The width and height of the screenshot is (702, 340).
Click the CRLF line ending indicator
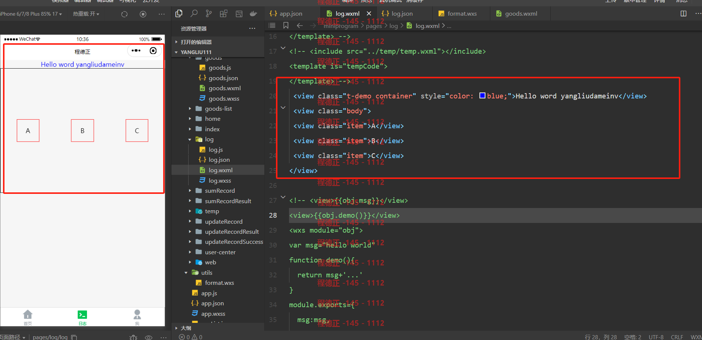point(677,337)
